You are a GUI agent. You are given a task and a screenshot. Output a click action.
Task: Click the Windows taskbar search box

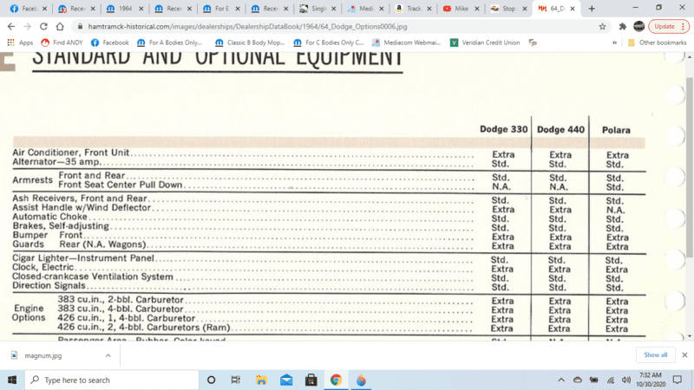112,380
